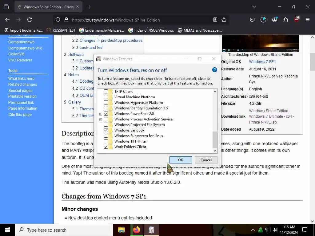315x236 pixels.
Task: Open the notification center icon
Action: 305,230
